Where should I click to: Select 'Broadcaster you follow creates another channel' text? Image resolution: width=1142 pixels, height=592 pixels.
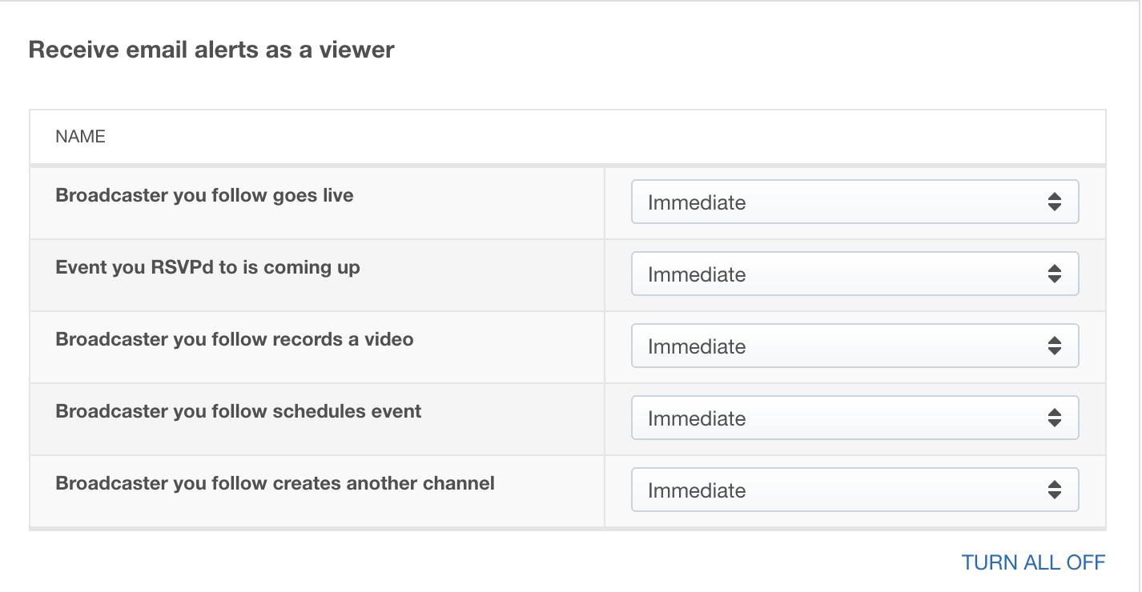[275, 483]
